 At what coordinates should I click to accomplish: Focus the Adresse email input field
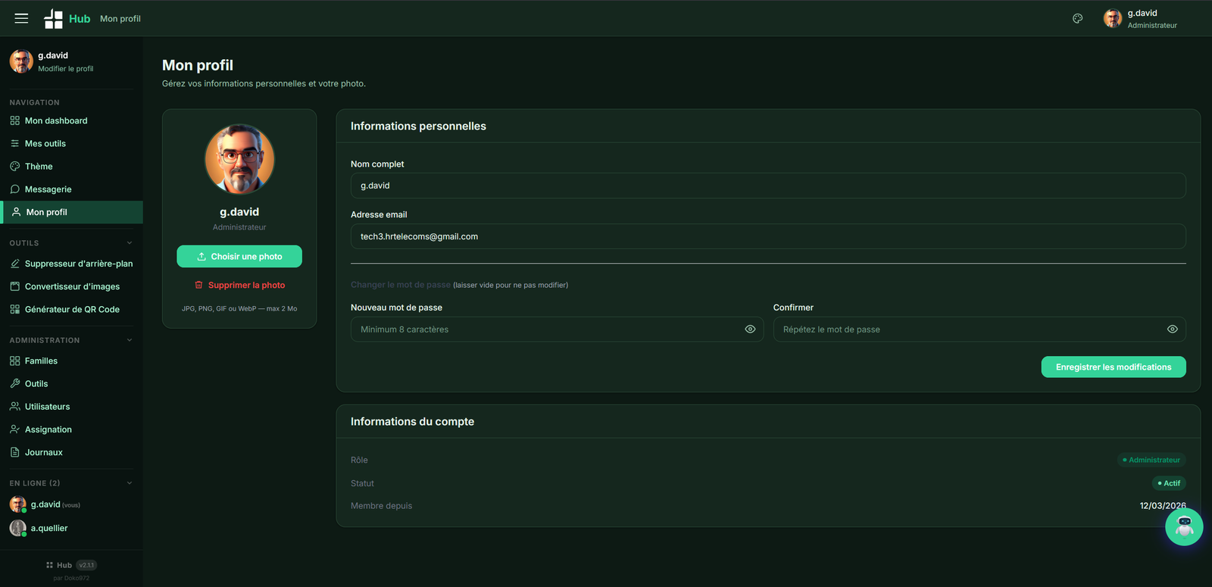tap(768, 236)
